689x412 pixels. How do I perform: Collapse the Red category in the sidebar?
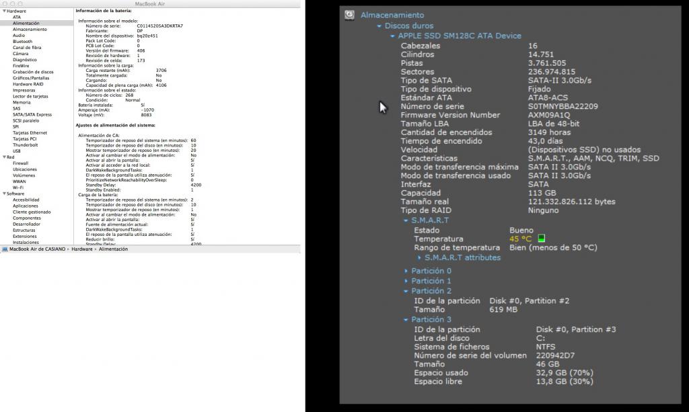click(x=5, y=157)
